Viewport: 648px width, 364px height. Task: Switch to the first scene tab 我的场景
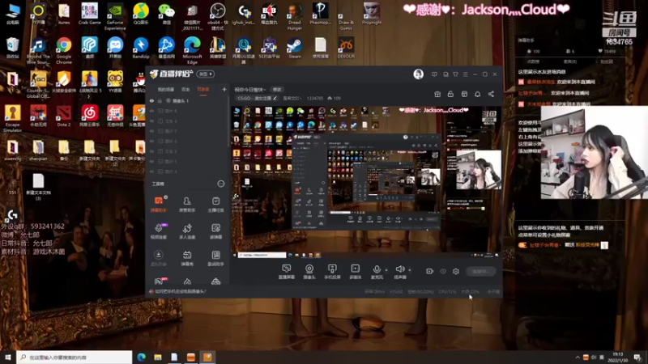click(166, 90)
